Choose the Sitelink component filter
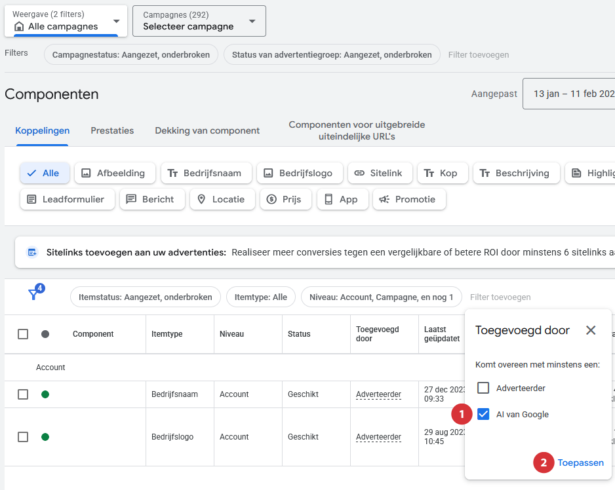 (x=380, y=173)
